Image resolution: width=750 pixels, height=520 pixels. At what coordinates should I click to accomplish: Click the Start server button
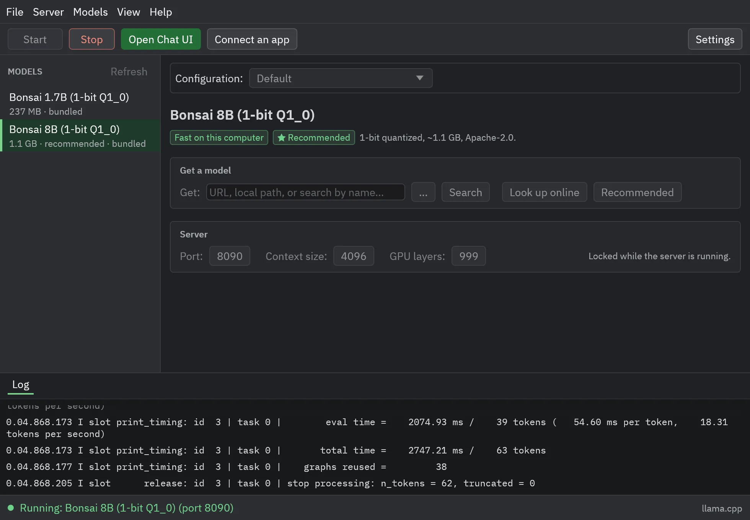(x=35, y=39)
